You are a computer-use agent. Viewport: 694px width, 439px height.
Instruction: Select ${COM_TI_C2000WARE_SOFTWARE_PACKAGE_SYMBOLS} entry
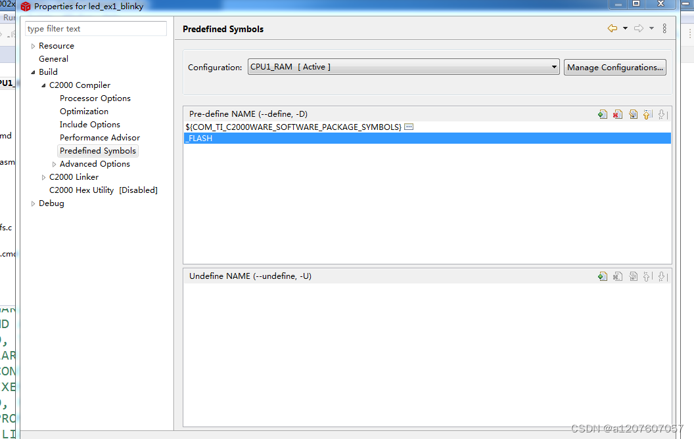[294, 127]
